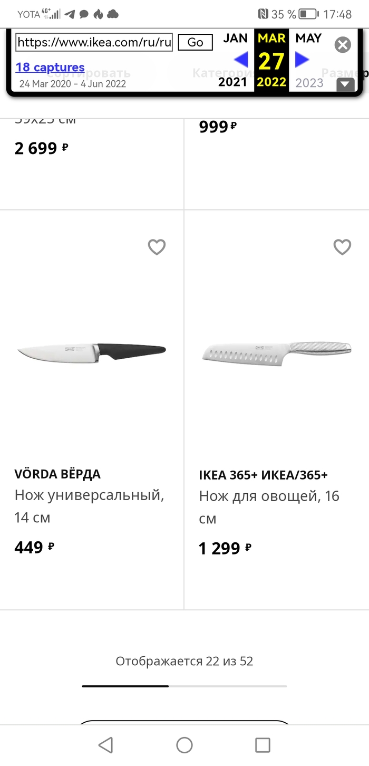Focus the Wayback URL input field
The width and height of the screenshot is (369, 766).
(94, 42)
